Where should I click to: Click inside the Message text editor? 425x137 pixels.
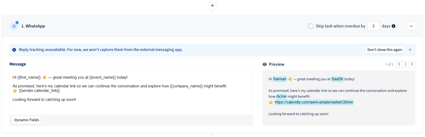(131, 106)
